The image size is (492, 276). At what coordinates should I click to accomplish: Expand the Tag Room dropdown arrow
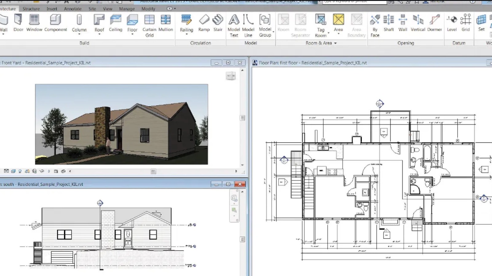(x=328, y=33)
